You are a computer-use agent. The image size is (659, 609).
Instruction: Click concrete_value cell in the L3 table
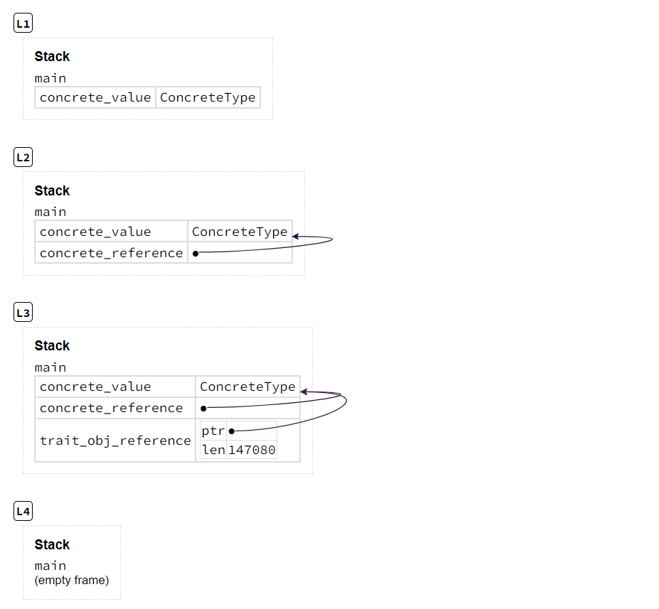[115, 387]
